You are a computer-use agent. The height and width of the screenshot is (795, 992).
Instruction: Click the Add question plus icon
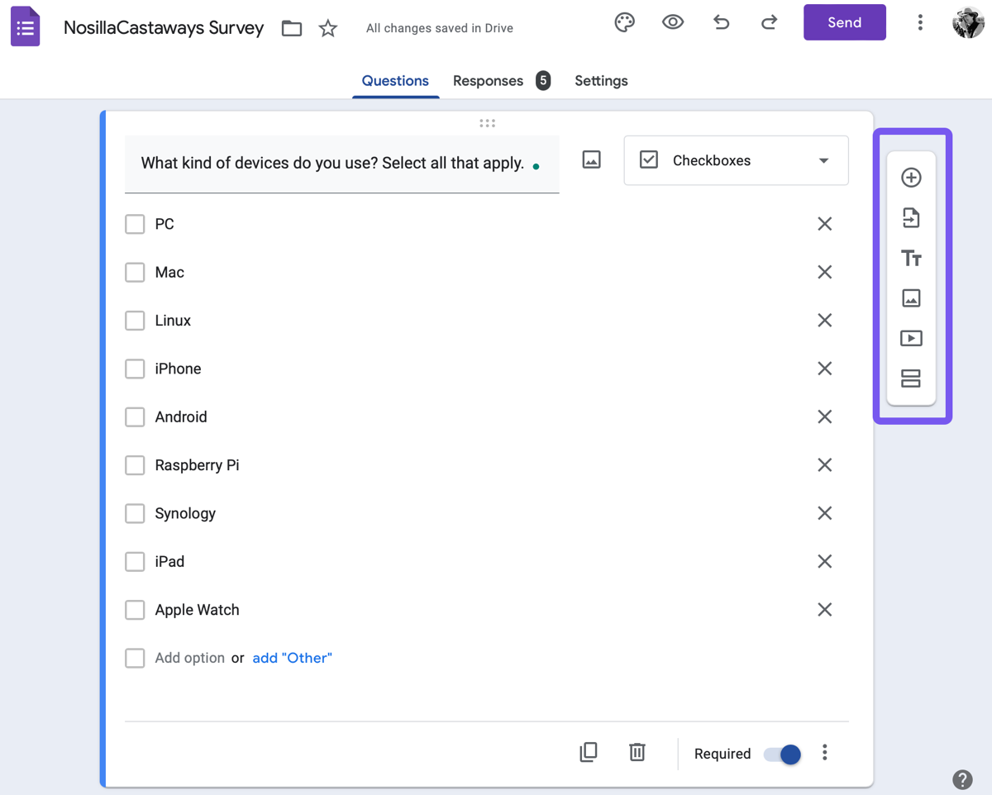click(911, 178)
